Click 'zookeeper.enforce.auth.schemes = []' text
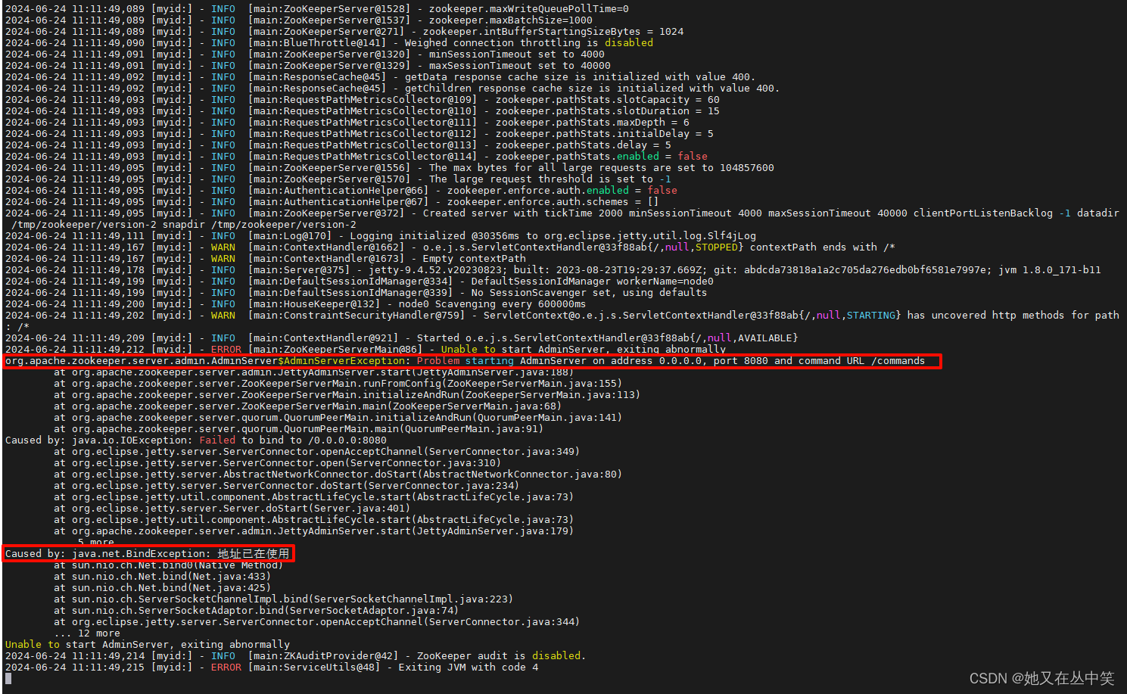 pyautogui.click(x=553, y=202)
